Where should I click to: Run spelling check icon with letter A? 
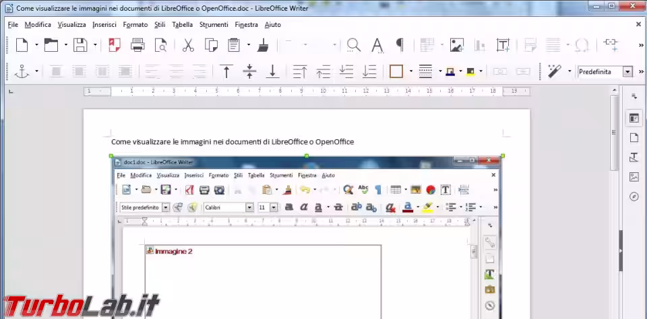click(x=377, y=44)
